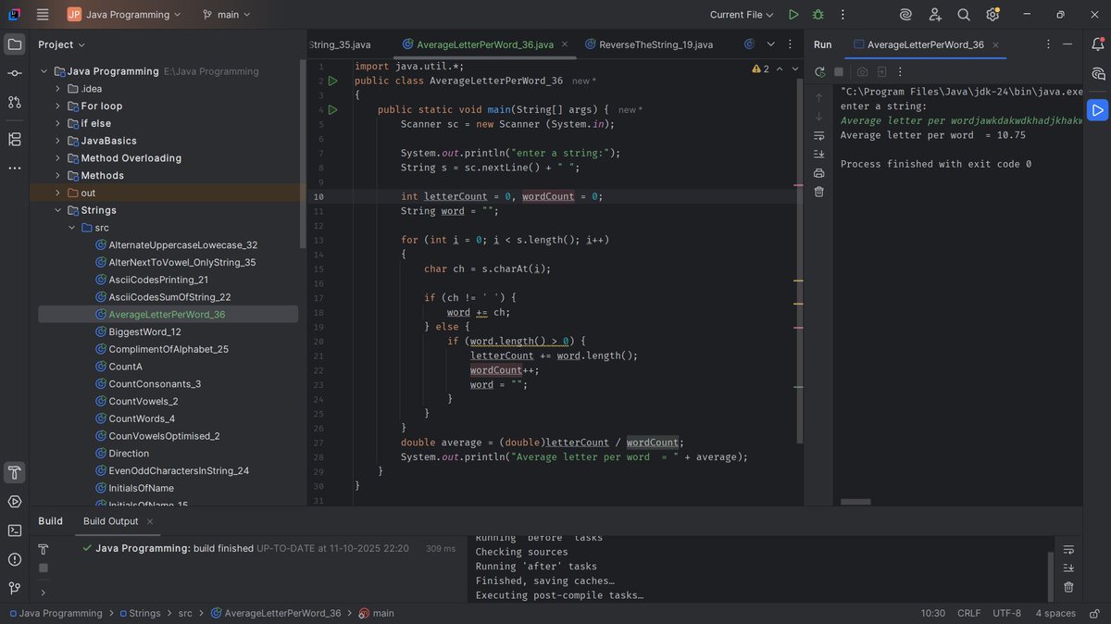The image size is (1111, 624).
Task: Collapse the Java Programming root node
Action: 44,71
